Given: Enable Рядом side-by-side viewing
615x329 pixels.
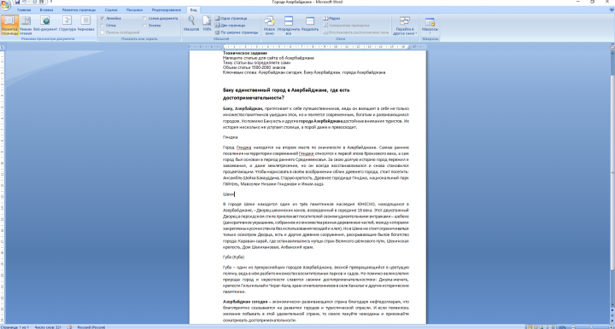Looking at the screenshot, I should (x=331, y=19).
